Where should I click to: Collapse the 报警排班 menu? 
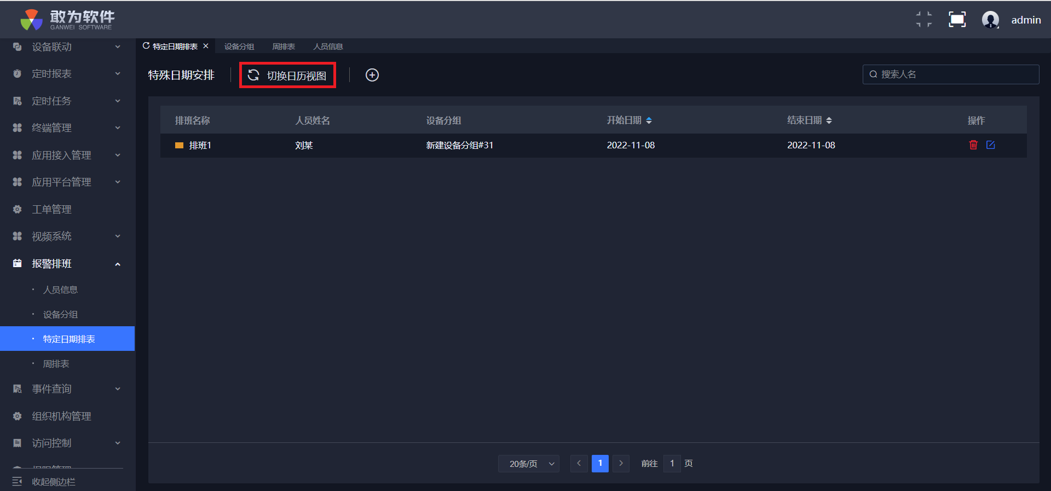[x=118, y=264]
